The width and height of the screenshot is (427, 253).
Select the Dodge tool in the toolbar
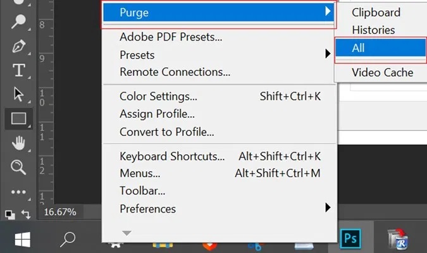(18, 22)
